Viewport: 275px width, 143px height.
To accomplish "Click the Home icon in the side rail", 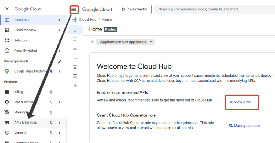I will point(75,30).
